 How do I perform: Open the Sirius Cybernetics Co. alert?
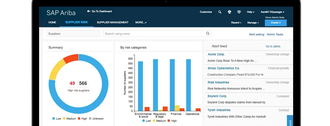(224, 68)
